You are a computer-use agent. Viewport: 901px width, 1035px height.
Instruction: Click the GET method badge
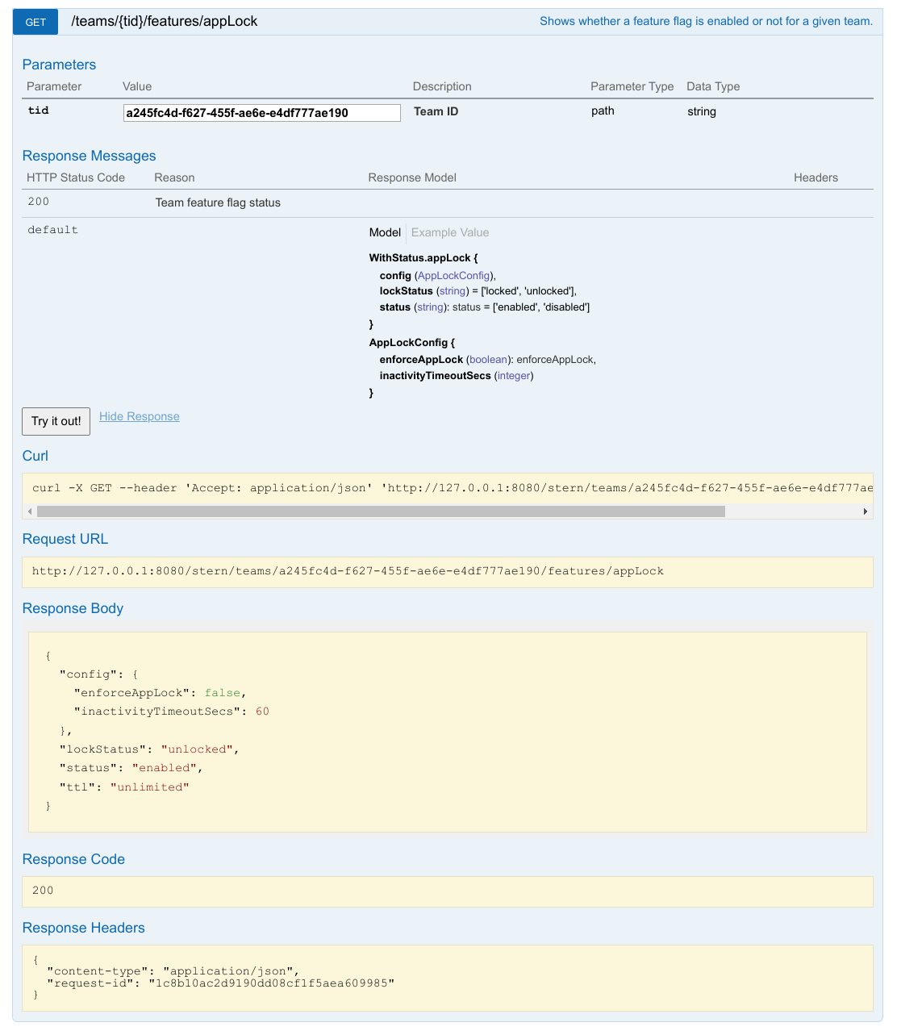click(35, 22)
